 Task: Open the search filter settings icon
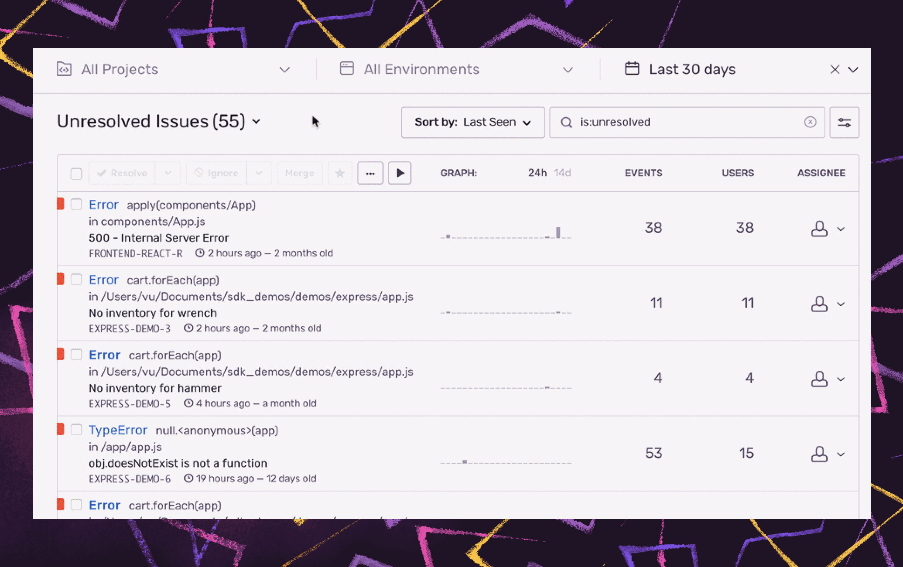844,123
